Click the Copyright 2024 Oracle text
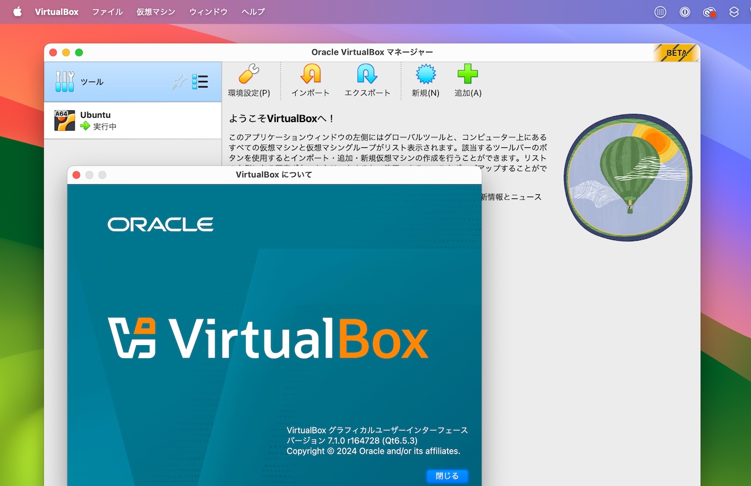The width and height of the screenshot is (751, 486). pyautogui.click(x=373, y=451)
